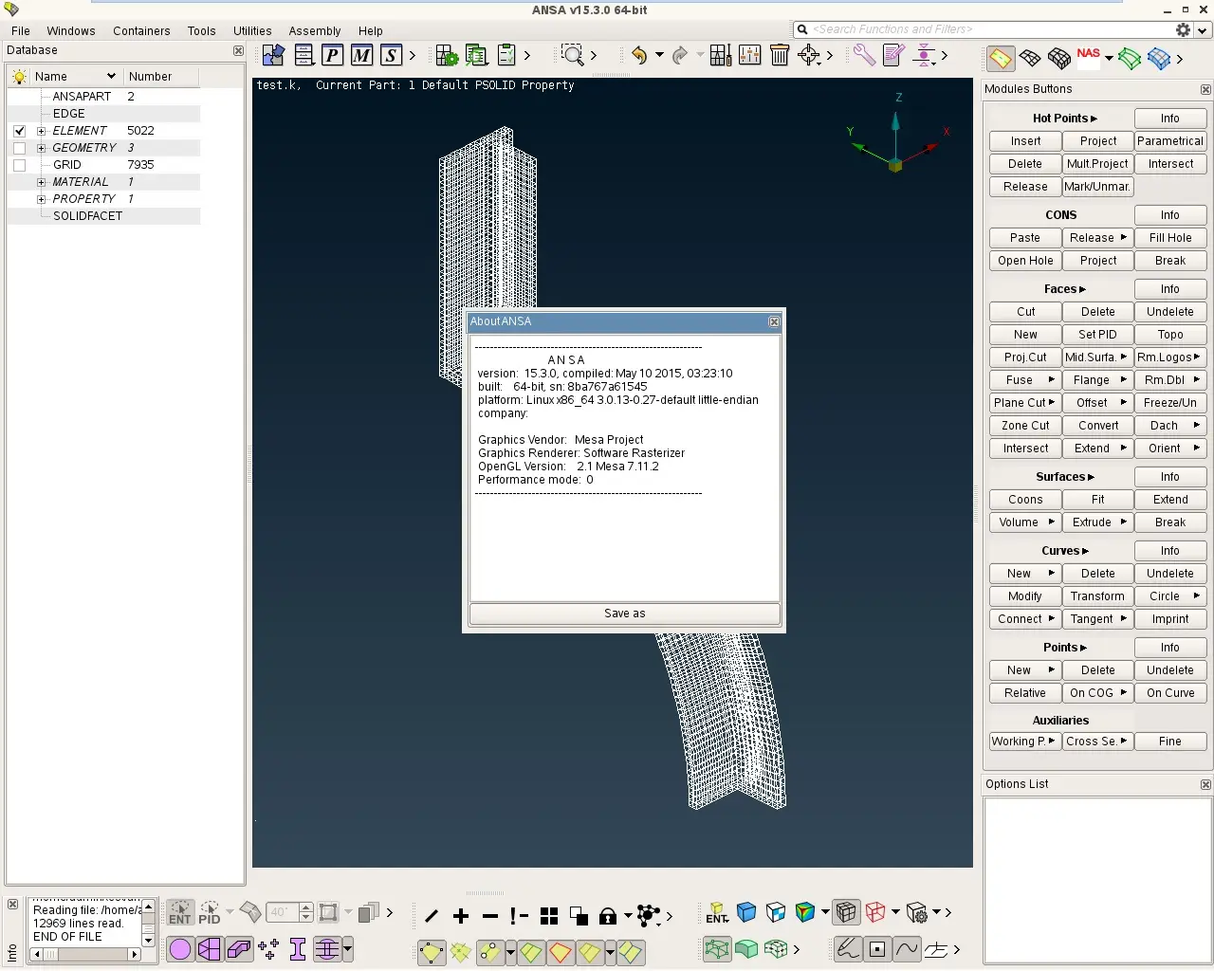Click the plus icon in bottom toolbar

[x=461, y=915]
